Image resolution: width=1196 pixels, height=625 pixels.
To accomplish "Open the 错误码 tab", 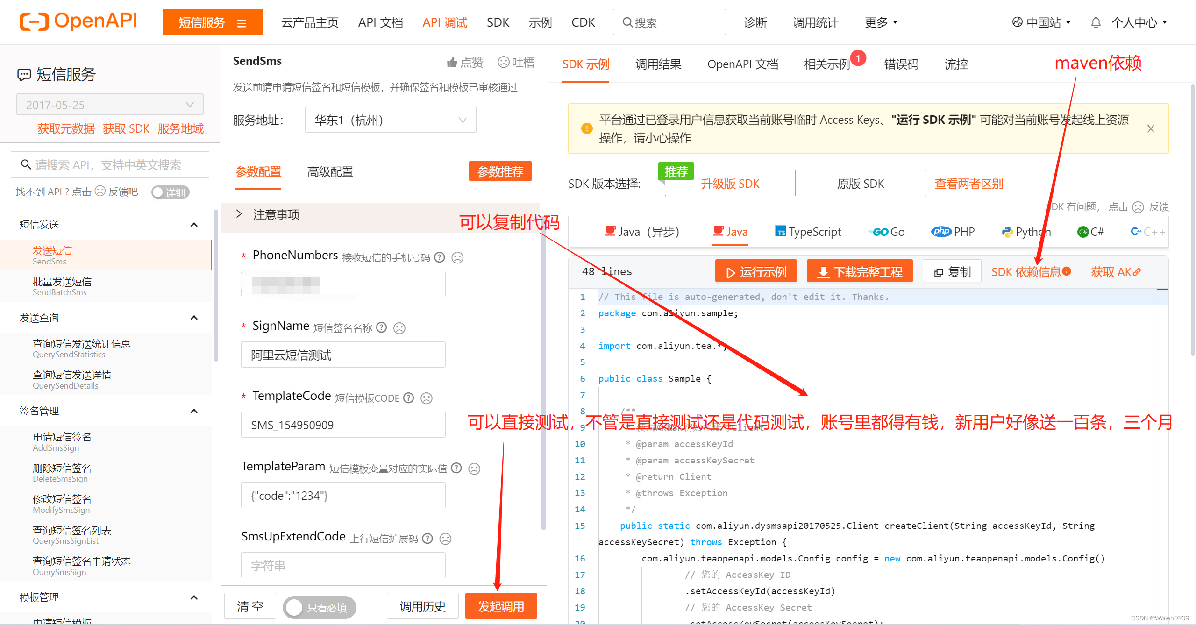I will click(x=901, y=64).
